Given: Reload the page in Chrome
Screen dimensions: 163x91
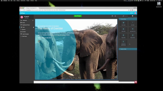Looking at the screenshot, I should 24,10.
